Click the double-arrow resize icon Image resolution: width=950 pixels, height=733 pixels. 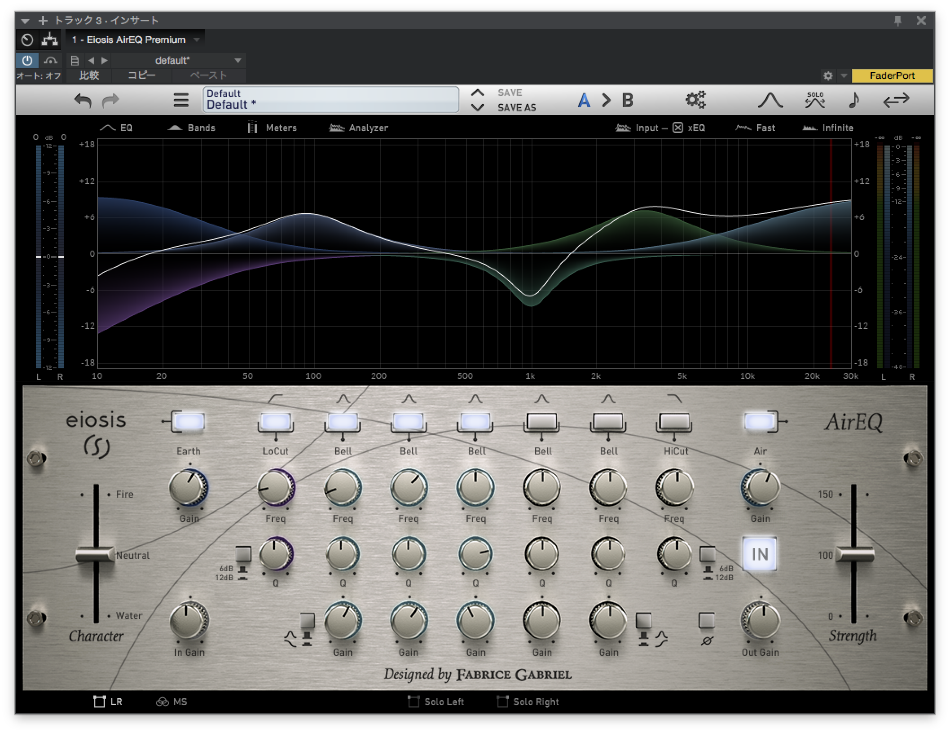tap(896, 100)
